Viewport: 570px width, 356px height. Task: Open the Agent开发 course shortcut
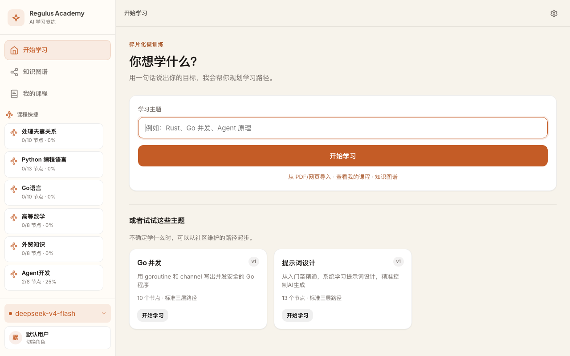click(x=54, y=278)
